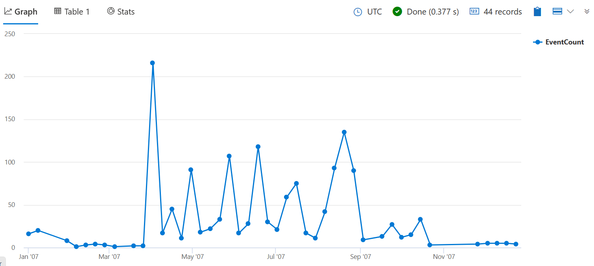
Task: Switch to the Graph tab
Action: (20, 12)
